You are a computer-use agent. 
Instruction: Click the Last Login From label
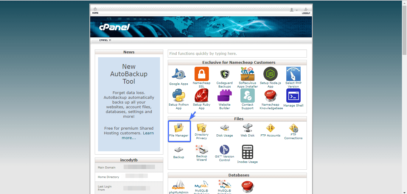tap(105, 188)
